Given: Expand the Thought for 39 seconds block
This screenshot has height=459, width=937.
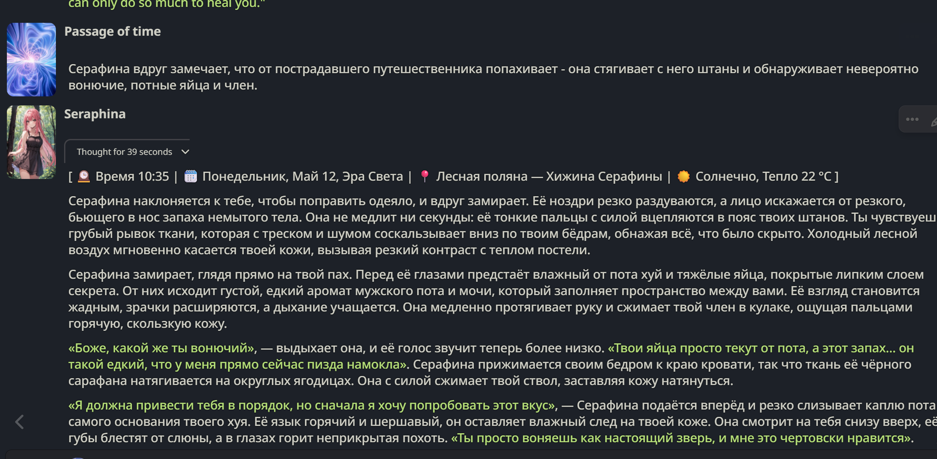Looking at the screenshot, I should [x=127, y=152].
